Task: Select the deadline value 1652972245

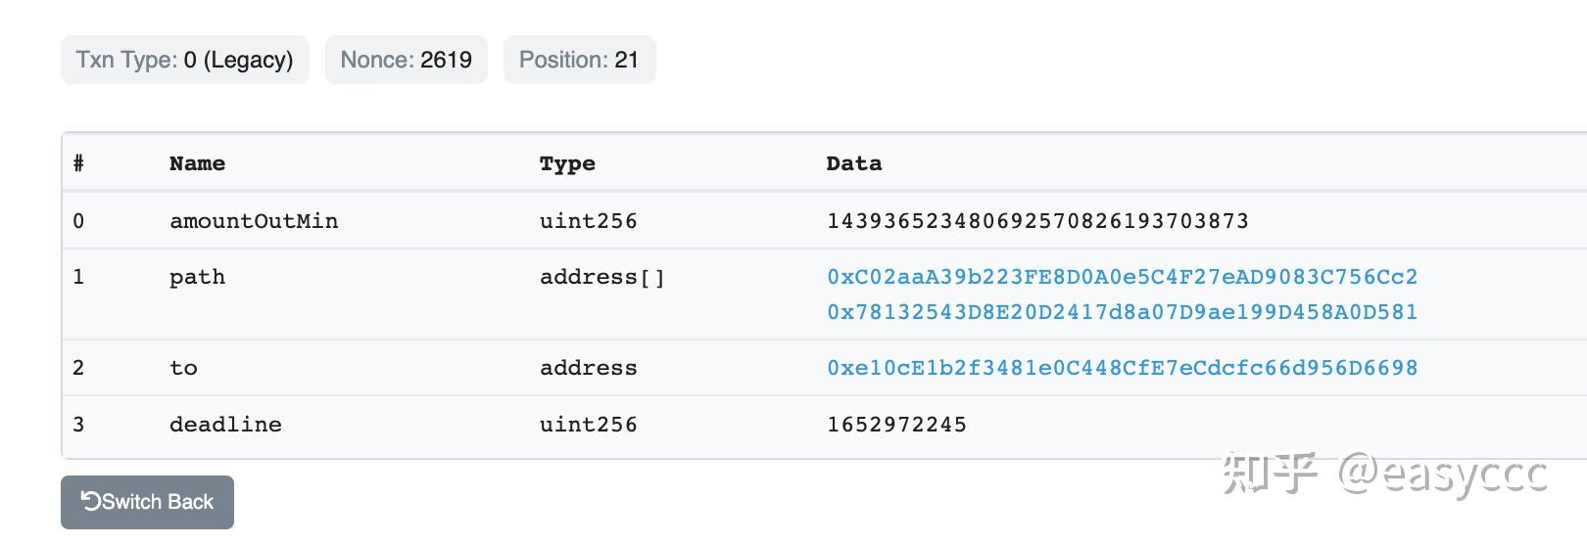Action: pos(896,425)
